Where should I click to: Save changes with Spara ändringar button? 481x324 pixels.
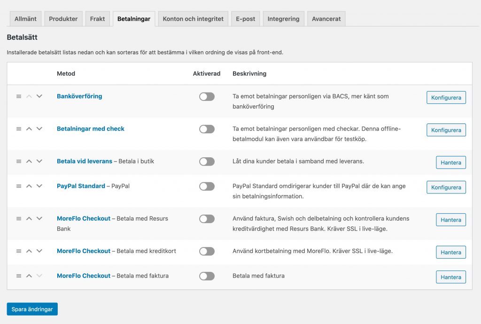tap(32, 309)
